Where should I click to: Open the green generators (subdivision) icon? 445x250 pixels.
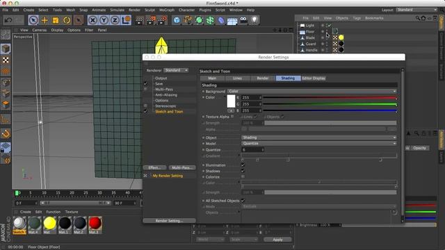click(200, 20)
